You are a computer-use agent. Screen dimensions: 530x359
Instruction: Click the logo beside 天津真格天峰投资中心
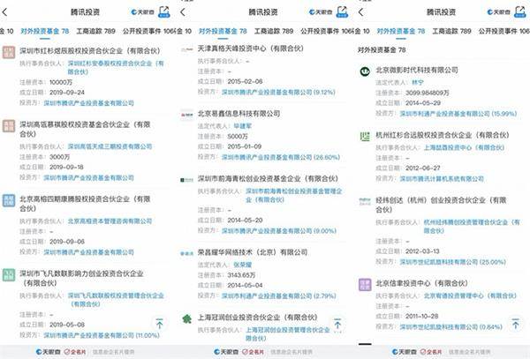(x=187, y=49)
